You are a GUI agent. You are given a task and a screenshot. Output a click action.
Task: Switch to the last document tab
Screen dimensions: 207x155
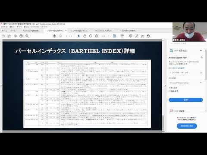[128, 31]
